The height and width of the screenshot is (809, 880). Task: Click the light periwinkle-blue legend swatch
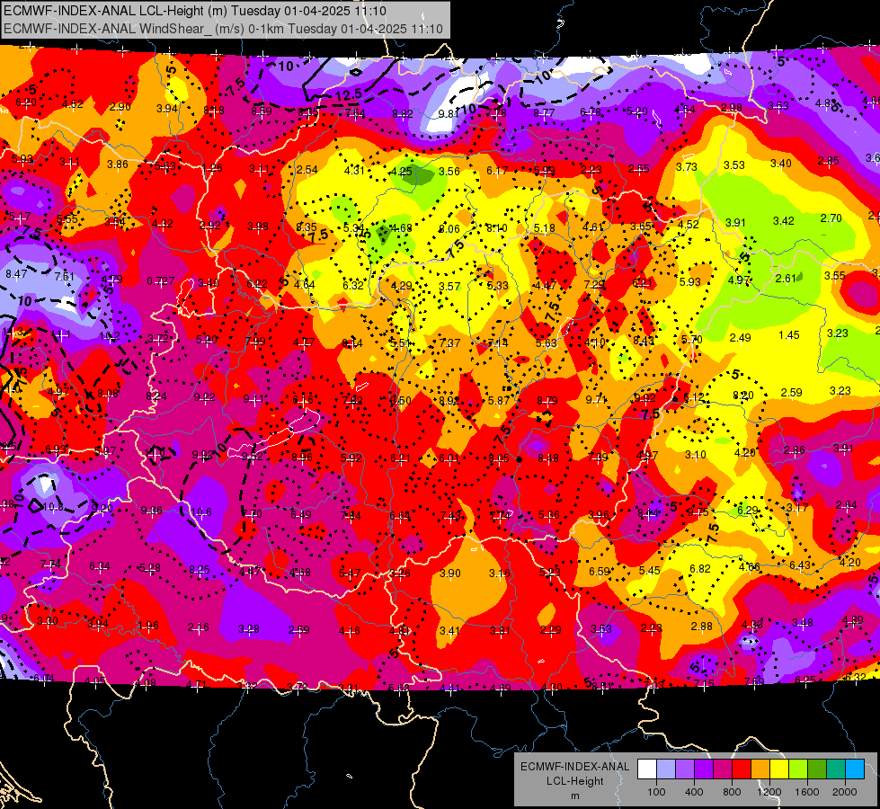(x=666, y=769)
